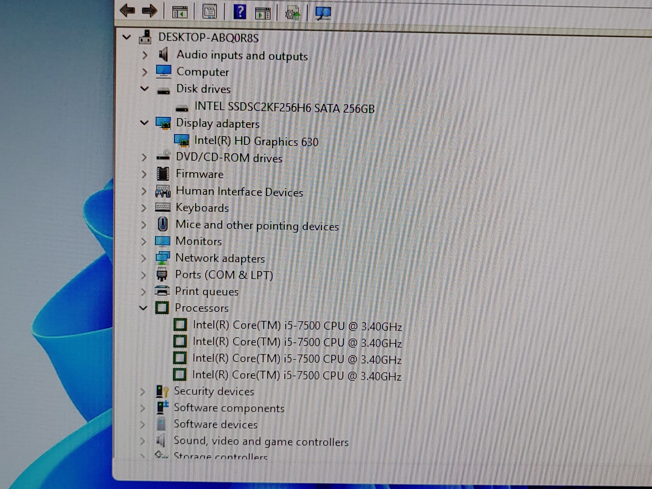Select the INTEL SSDSC2KF256H6 SATA 256GB entry
This screenshot has width=652, height=489.
(x=284, y=108)
